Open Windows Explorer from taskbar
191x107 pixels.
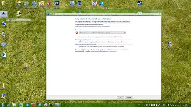[x=15, y=105]
